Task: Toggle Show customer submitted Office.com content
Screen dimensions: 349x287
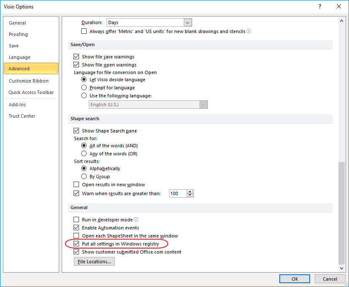Action: [76, 252]
